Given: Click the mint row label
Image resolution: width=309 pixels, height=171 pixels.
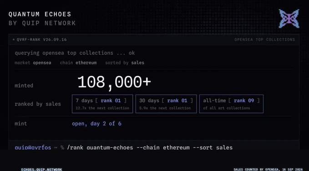Looking at the screenshot, I should coord(20,124).
